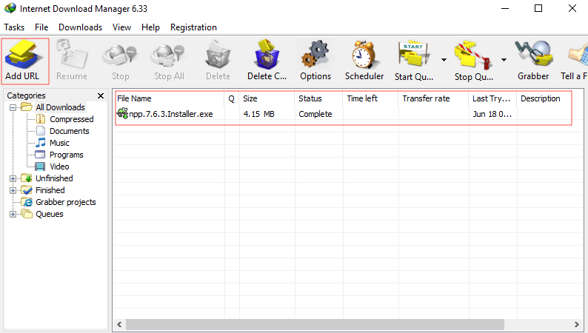The height and width of the screenshot is (333, 588).
Task: Click the Resume toolbar icon
Action: [72, 55]
